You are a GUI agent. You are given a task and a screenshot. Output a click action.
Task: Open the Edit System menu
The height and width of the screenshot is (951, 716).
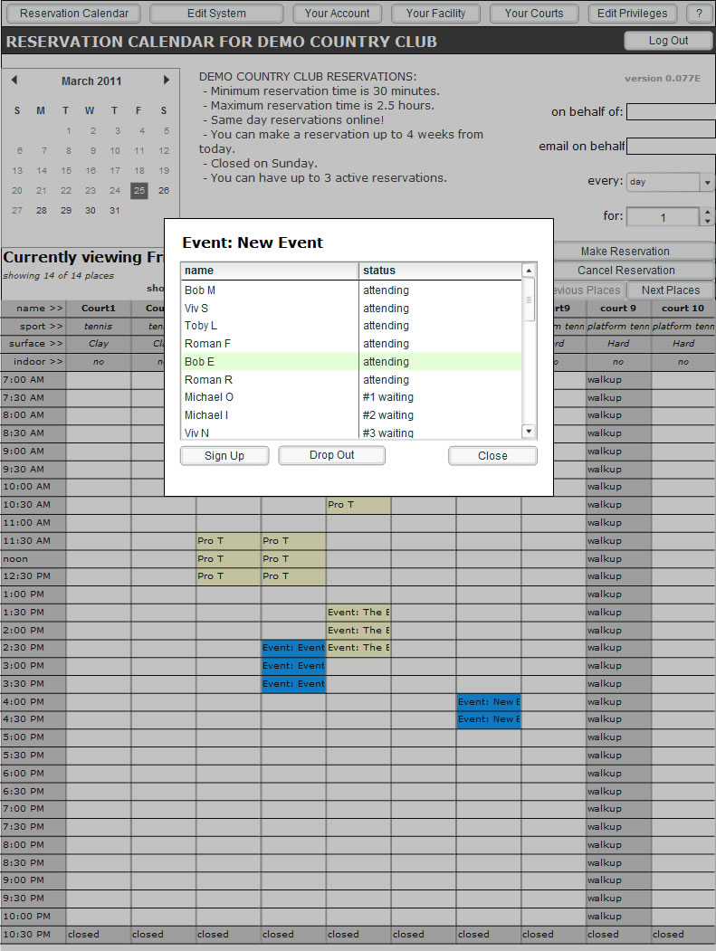pos(216,14)
